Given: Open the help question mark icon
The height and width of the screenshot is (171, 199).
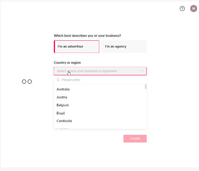Looking at the screenshot, I should coord(182,8).
